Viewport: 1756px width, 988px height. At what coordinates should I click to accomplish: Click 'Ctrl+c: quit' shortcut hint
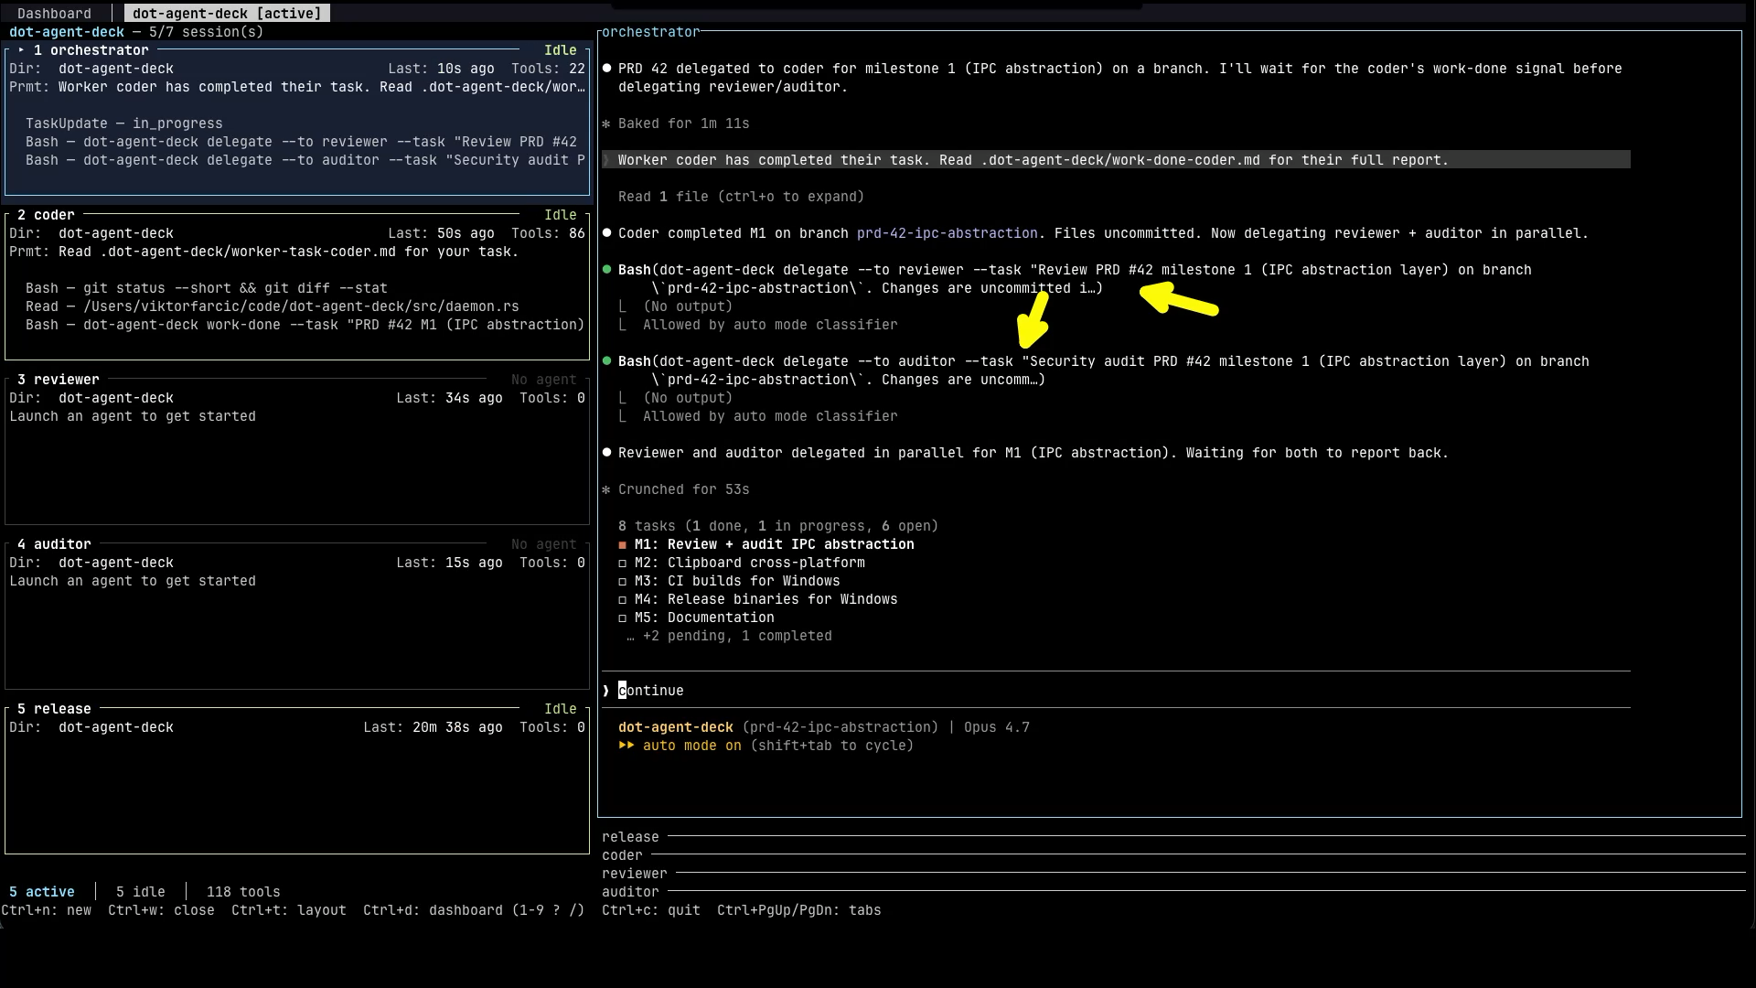tap(651, 910)
